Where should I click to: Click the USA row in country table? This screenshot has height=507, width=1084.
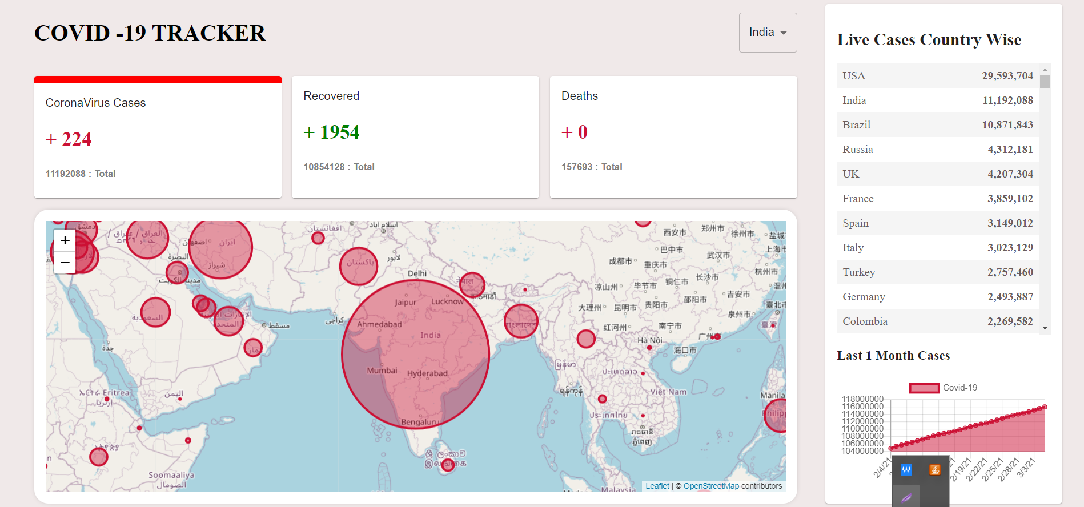(x=938, y=76)
